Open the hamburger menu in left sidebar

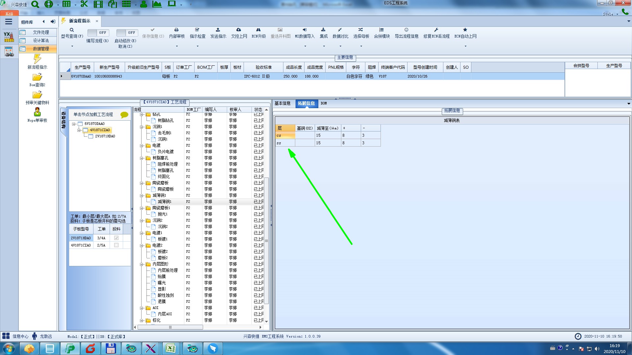9,22
